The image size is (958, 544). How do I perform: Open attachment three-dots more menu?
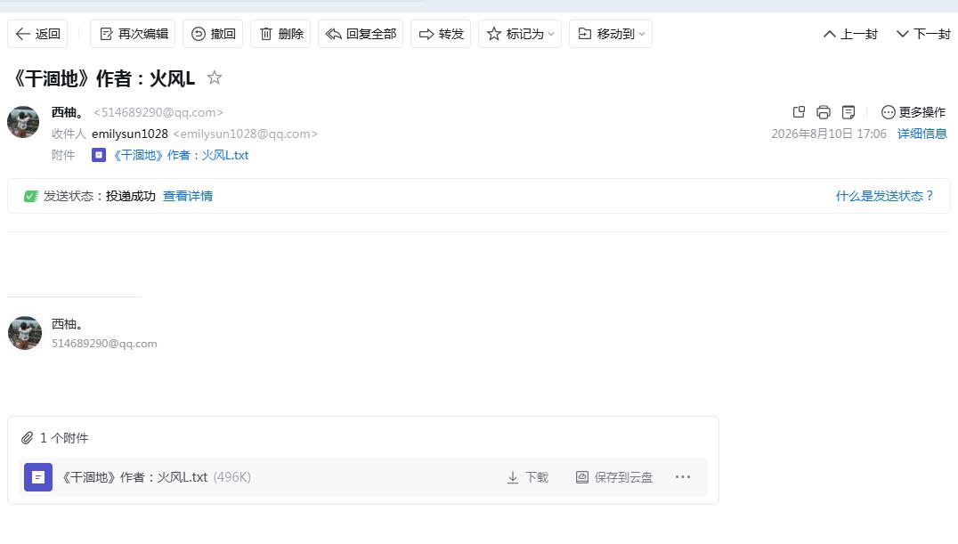point(683,476)
